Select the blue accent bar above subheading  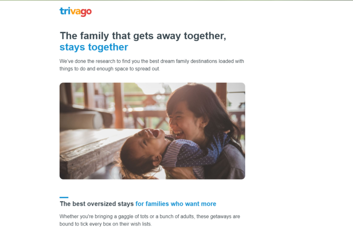pyautogui.click(x=64, y=197)
